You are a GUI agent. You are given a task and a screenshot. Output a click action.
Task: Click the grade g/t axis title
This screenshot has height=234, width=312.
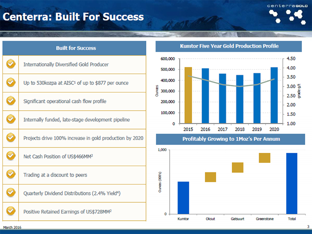point(299,91)
